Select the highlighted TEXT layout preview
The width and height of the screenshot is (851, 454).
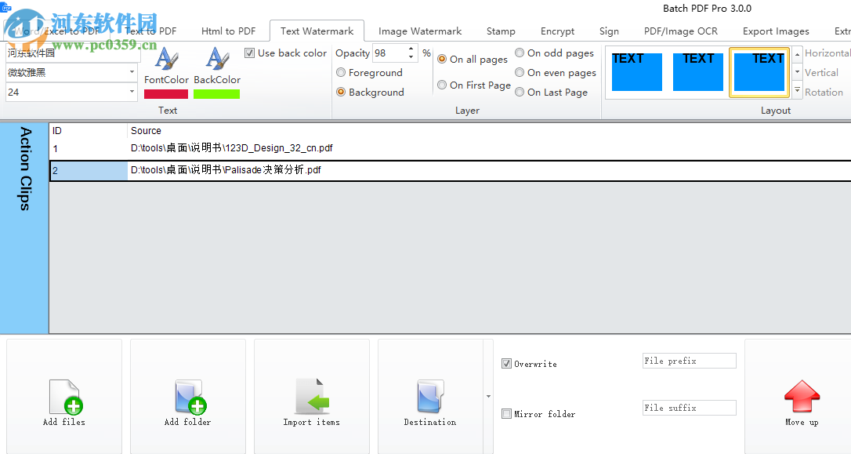pos(759,71)
